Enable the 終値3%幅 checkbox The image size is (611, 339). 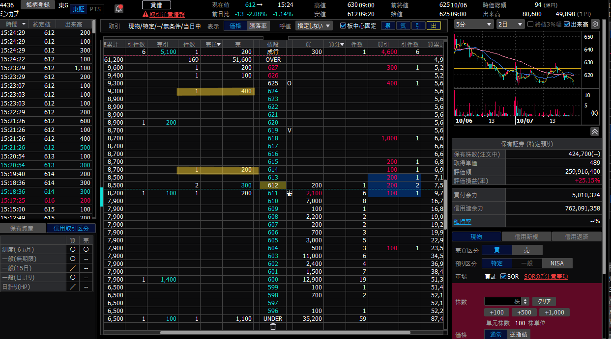(530, 24)
